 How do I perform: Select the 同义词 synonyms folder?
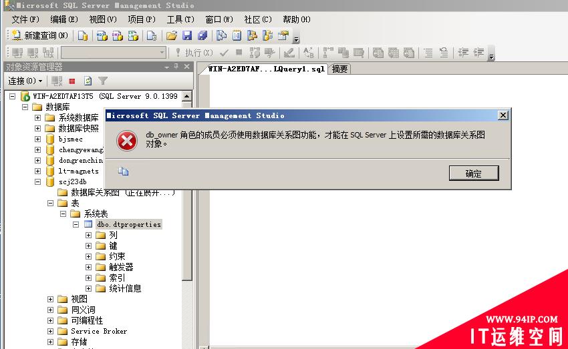pos(83,310)
